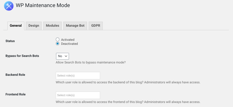This screenshot has width=233, height=107.
Task: Open the Bypass for Search Bots dropdown
Action: [62, 56]
